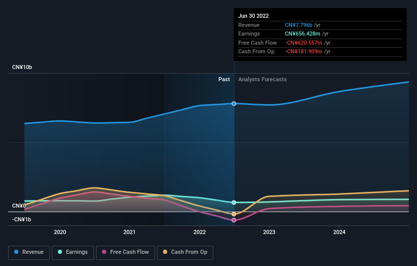The height and width of the screenshot is (266, 417).
Task: Click the Free Cash Flow pink data point
Action: [234, 220]
